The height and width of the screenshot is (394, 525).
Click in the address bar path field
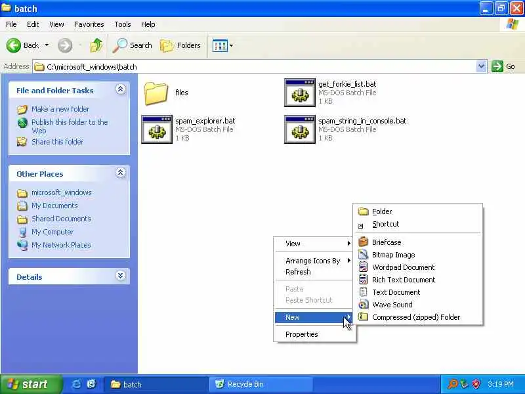(255, 67)
